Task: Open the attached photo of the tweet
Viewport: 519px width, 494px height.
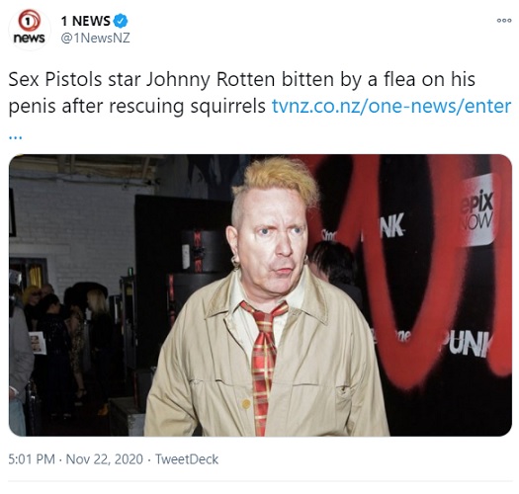Action: 260,295
